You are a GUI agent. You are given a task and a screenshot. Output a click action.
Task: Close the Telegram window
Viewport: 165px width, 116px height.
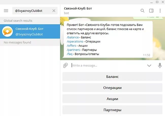pyautogui.click(x=163, y=2)
